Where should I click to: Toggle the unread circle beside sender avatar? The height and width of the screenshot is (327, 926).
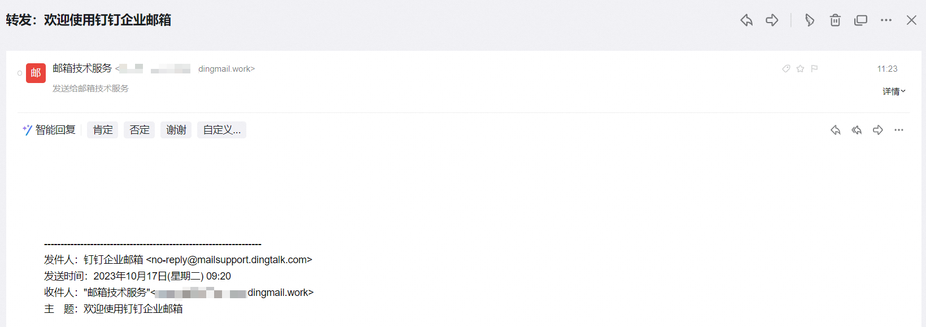[x=20, y=73]
